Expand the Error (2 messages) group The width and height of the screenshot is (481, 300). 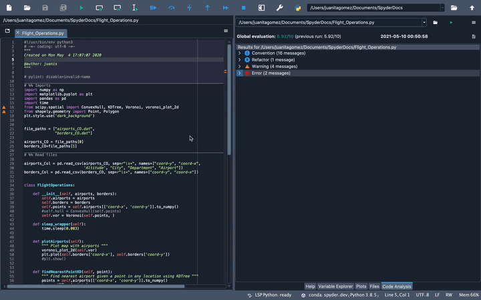click(240, 73)
